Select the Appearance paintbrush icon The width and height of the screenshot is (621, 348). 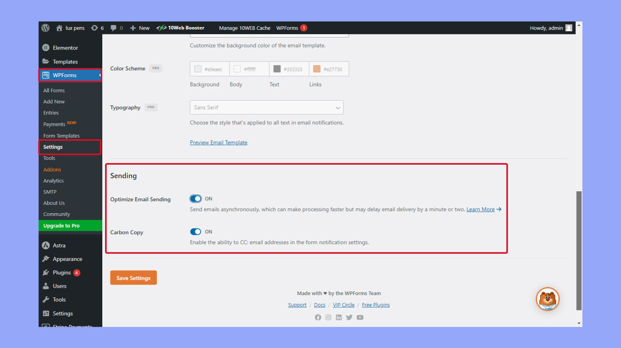click(46, 259)
